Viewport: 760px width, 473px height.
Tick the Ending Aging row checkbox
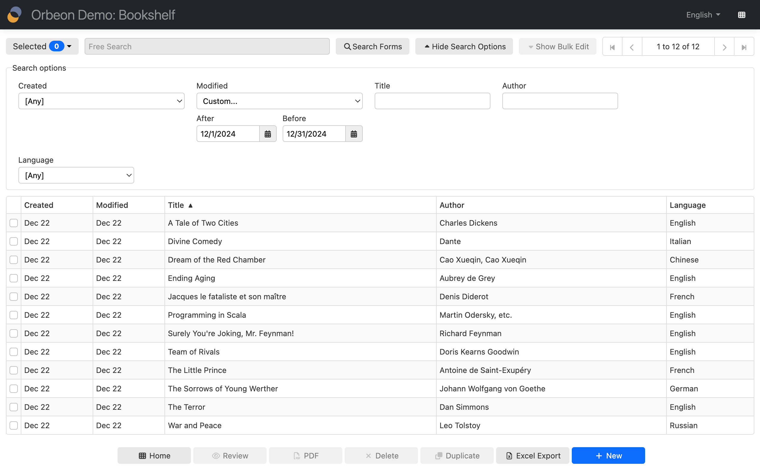point(13,279)
